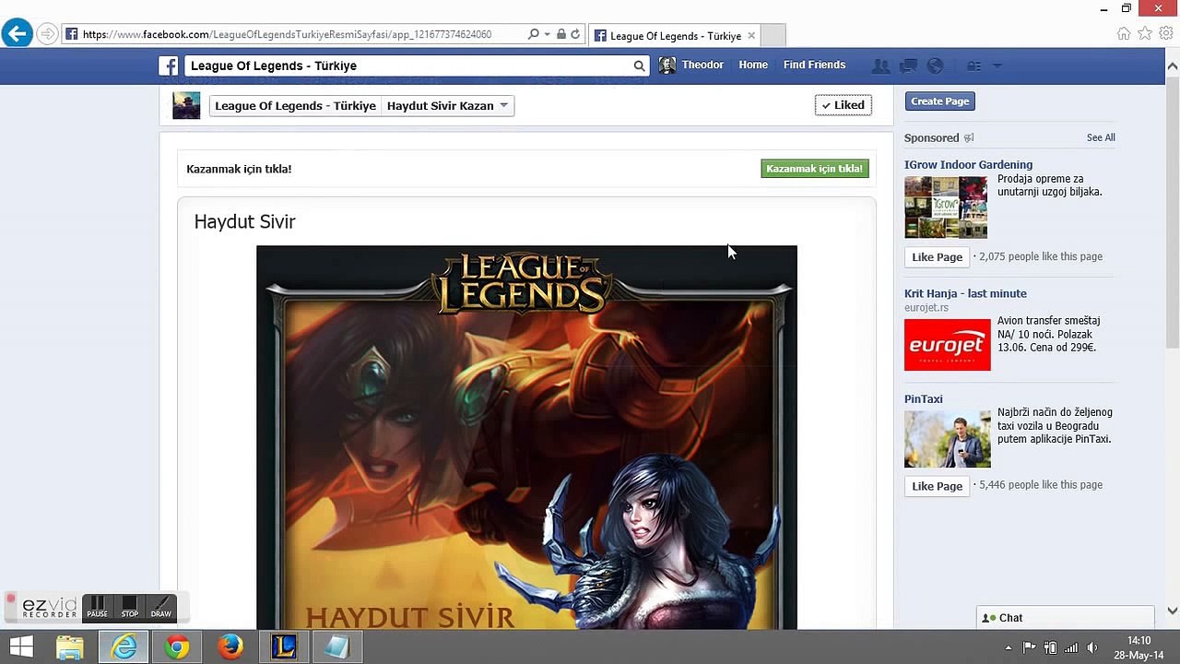Open the Action Center flag icon
This screenshot has width=1180, height=664.
[x=1030, y=647]
